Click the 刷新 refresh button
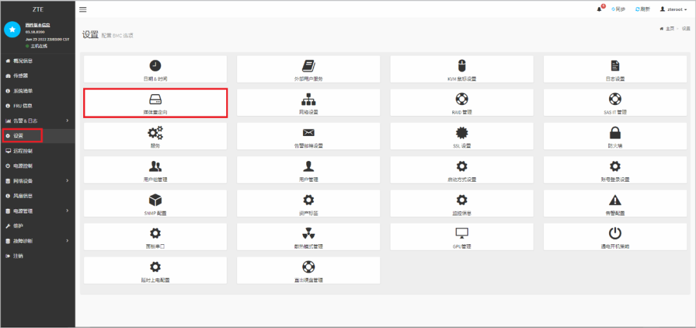Image resolution: width=696 pixels, height=328 pixels. (x=643, y=10)
